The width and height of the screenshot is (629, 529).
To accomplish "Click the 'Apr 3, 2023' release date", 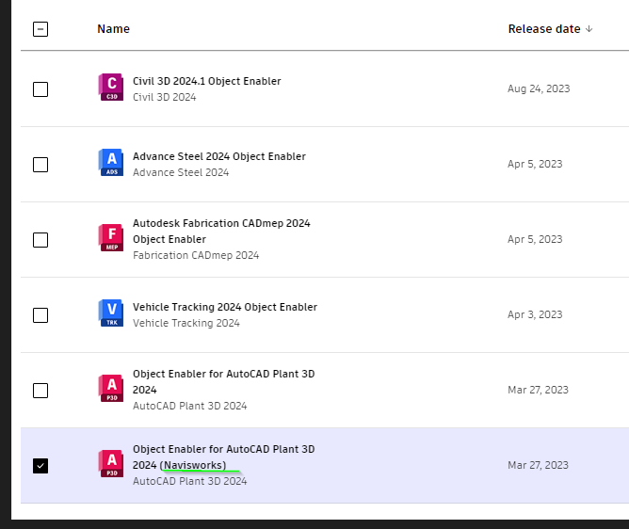I will click(x=535, y=314).
